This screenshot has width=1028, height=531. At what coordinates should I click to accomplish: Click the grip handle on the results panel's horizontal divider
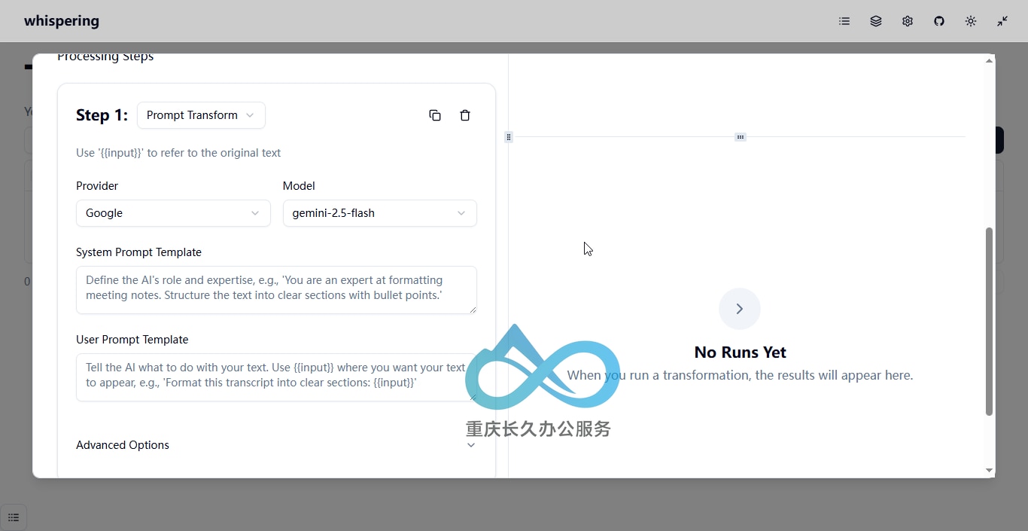[741, 137]
